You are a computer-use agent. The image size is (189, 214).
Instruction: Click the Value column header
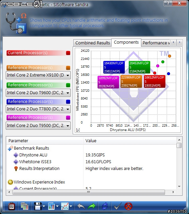point(129,141)
